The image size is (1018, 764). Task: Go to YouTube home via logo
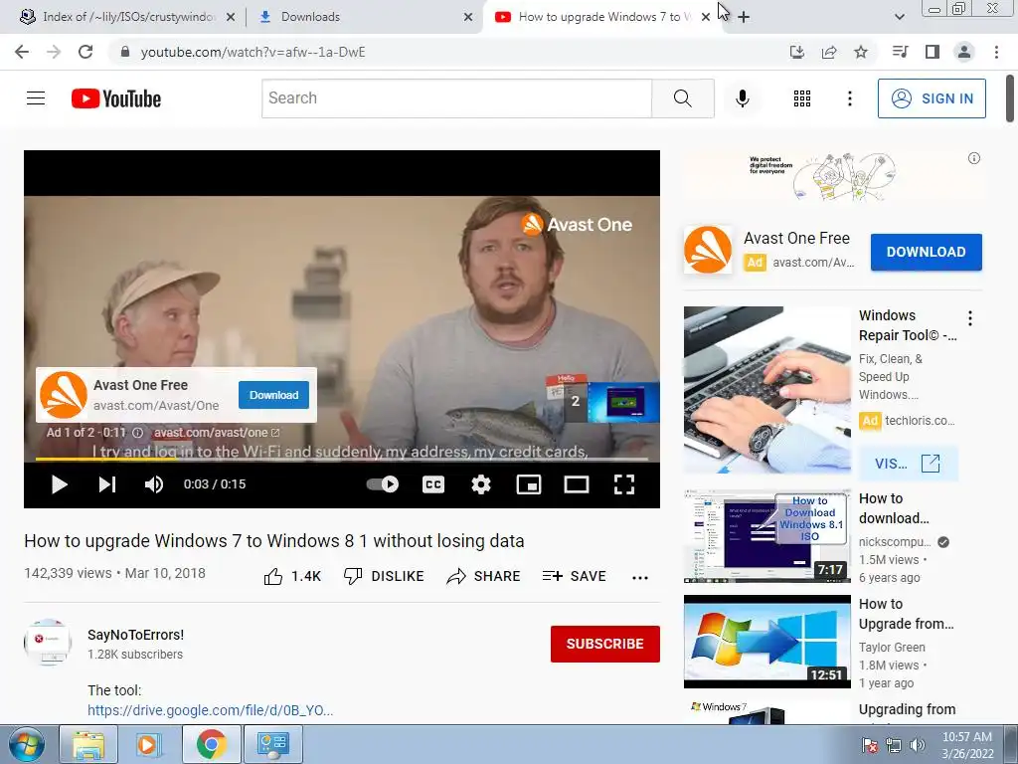[116, 98]
